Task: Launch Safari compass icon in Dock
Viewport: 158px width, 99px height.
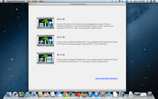Action: point(28,95)
